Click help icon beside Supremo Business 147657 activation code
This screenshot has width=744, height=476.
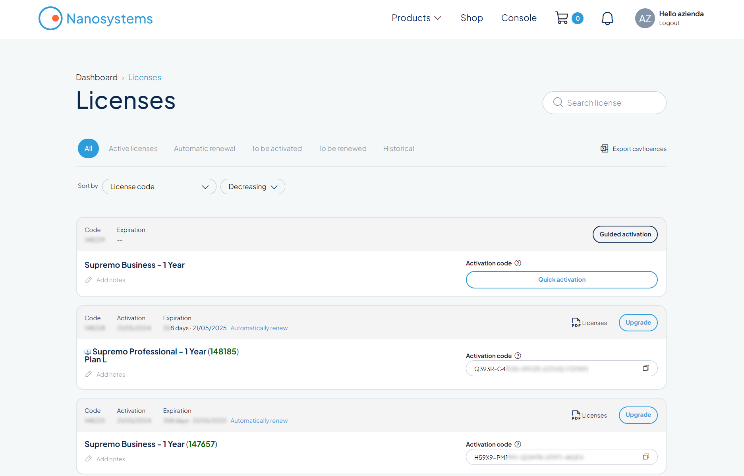click(518, 444)
